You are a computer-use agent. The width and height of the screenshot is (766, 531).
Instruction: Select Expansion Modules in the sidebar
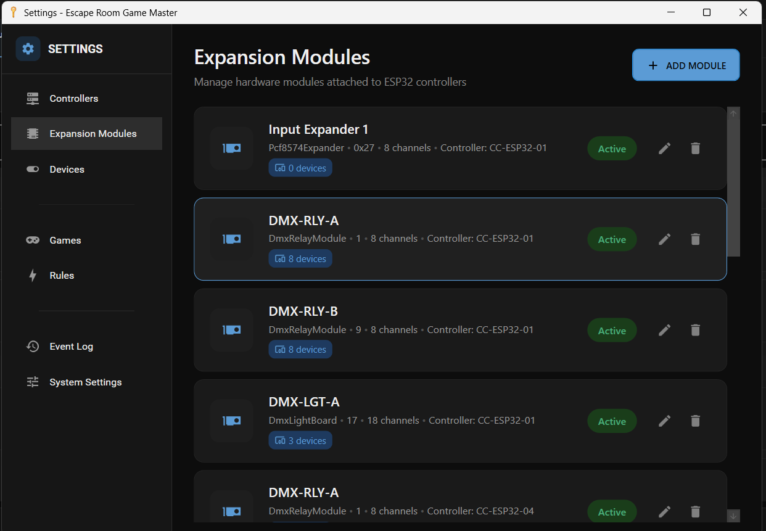point(86,134)
